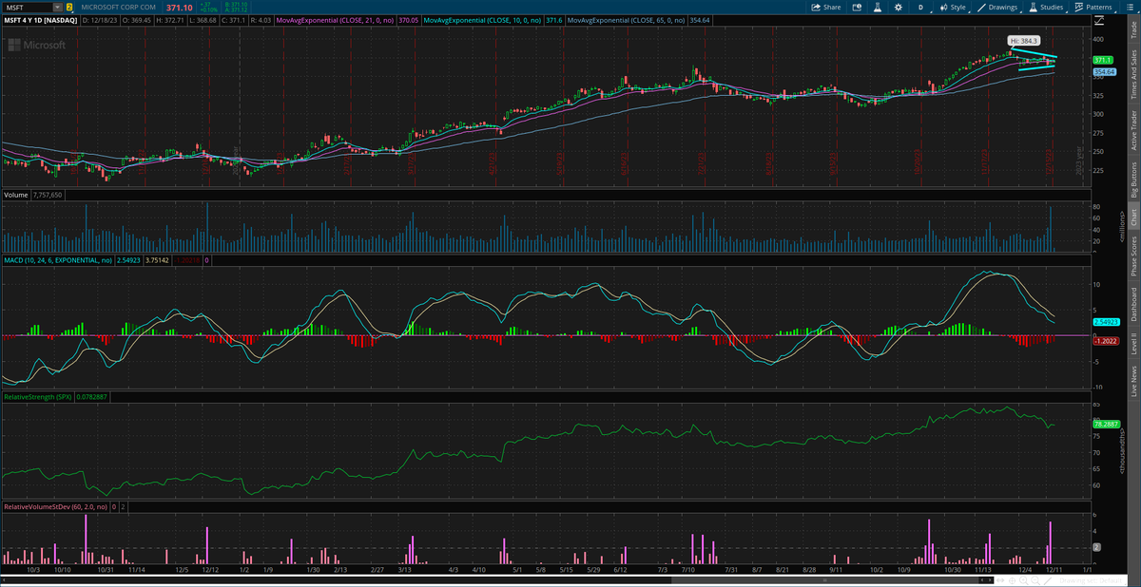The width and height of the screenshot is (1141, 587).
Task: Click the MACD 3.75142 signal value
Action: [158, 259]
